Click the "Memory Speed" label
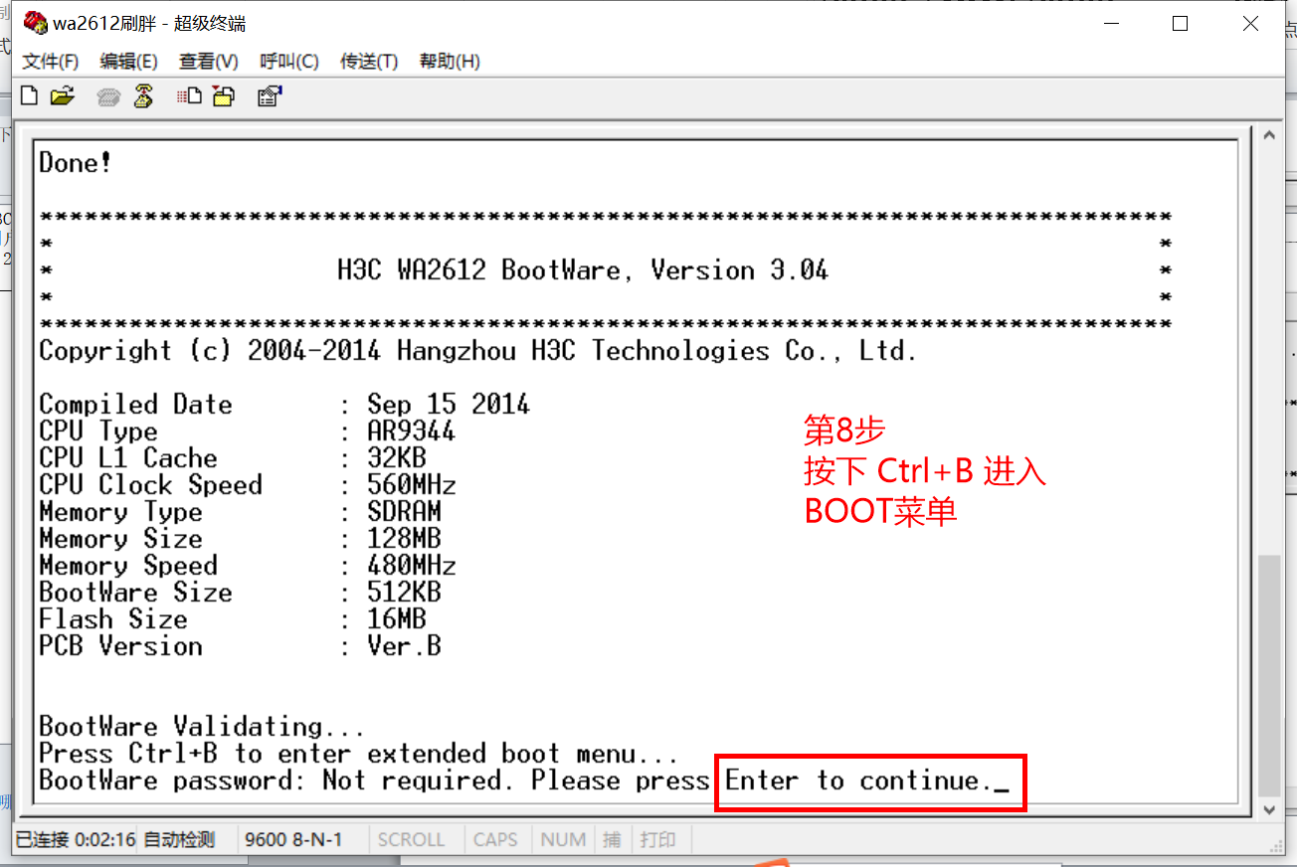 [x=128, y=566]
